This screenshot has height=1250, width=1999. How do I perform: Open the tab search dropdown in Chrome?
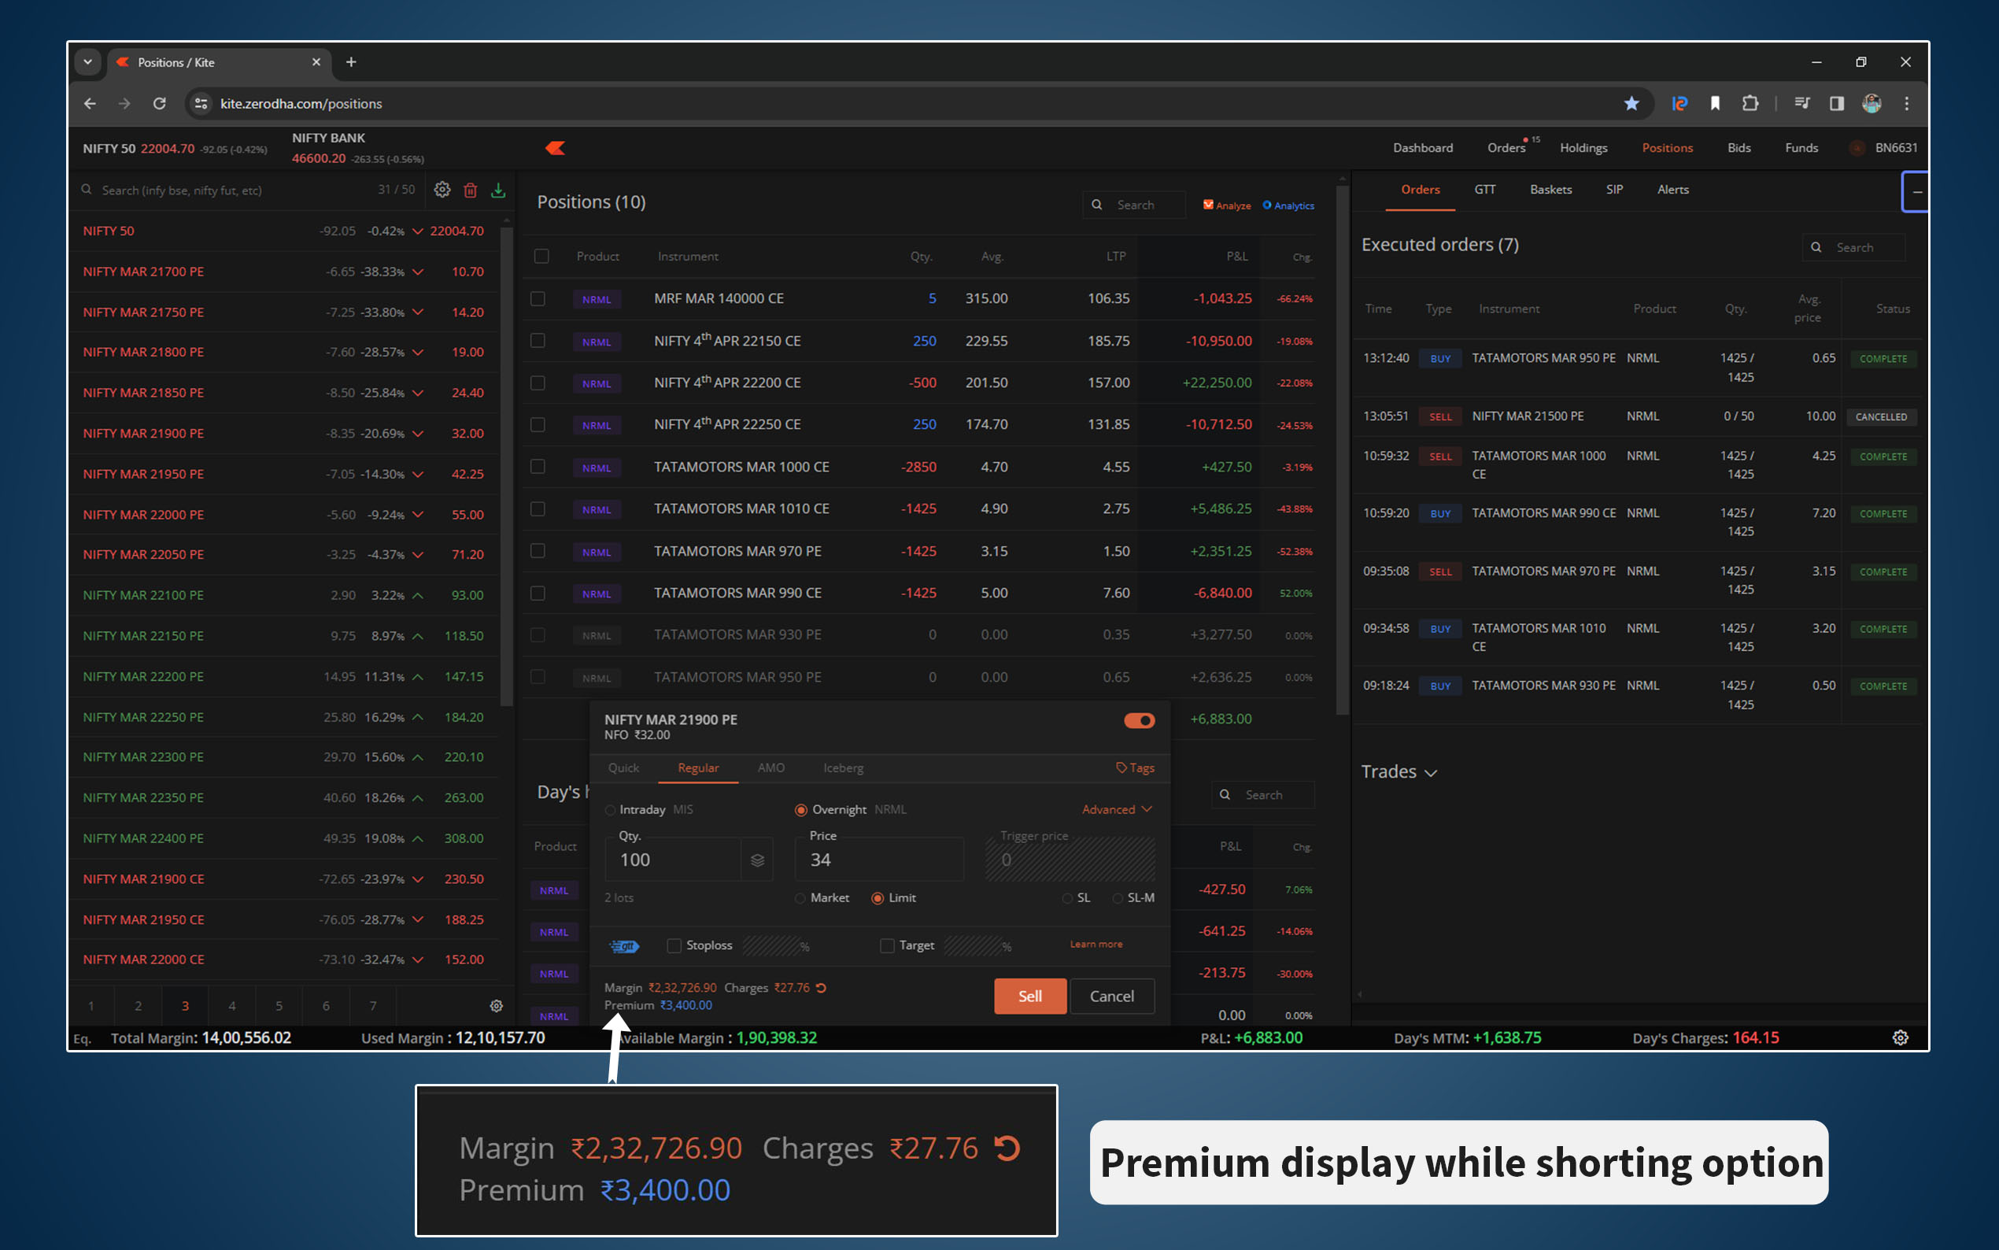87,62
